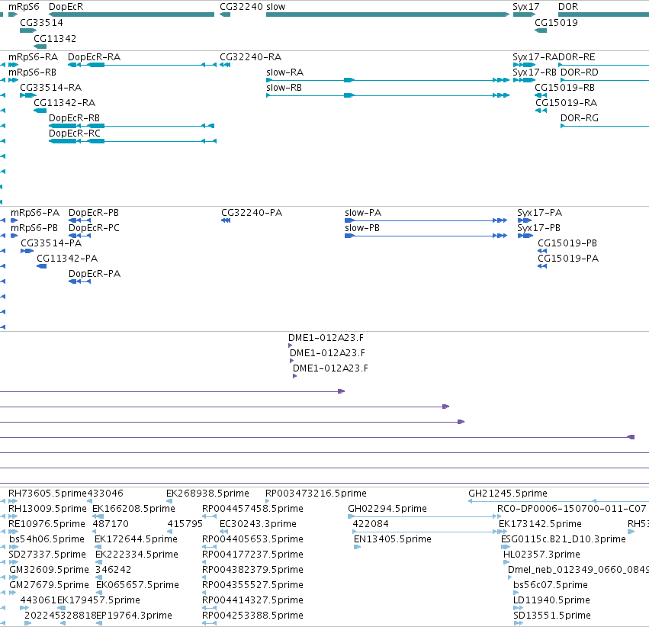649x627 pixels.
Task: Click EST RP004457458.5prime
Action: click(x=252, y=508)
